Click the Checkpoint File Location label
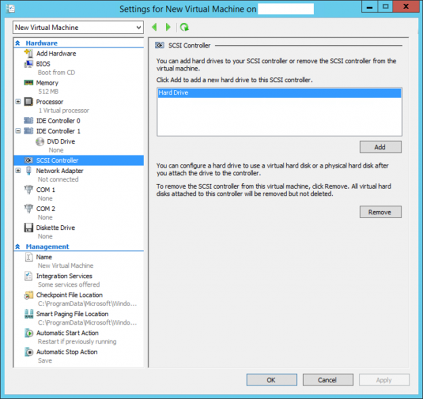The height and width of the screenshot is (399, 423). (x=69, y=295)
